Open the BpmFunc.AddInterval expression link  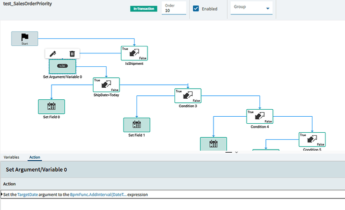[x=98, y=195]
